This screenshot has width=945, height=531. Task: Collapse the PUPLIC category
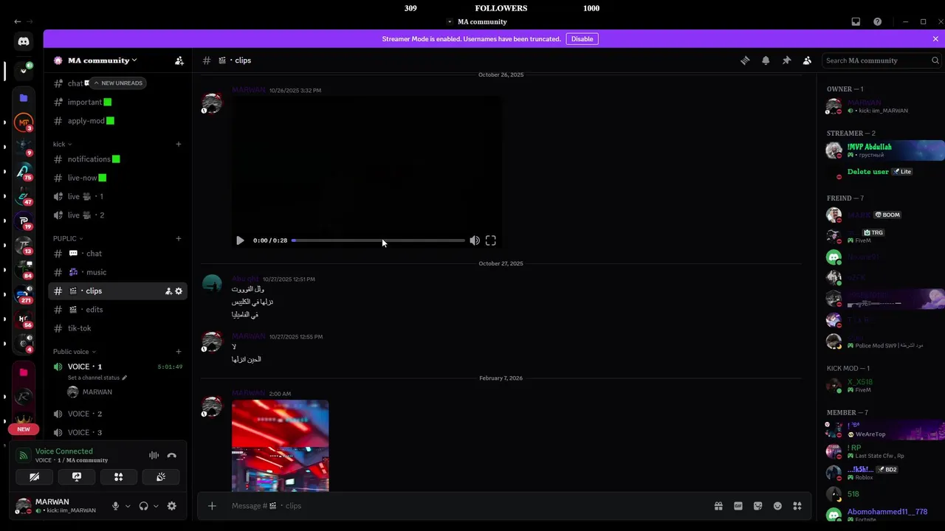[x=67, y=239]
